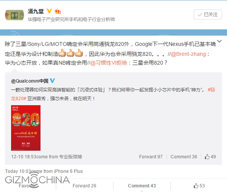
Task: Click the blue V badge beside Qualcomm中国
Action: point(52,81)
